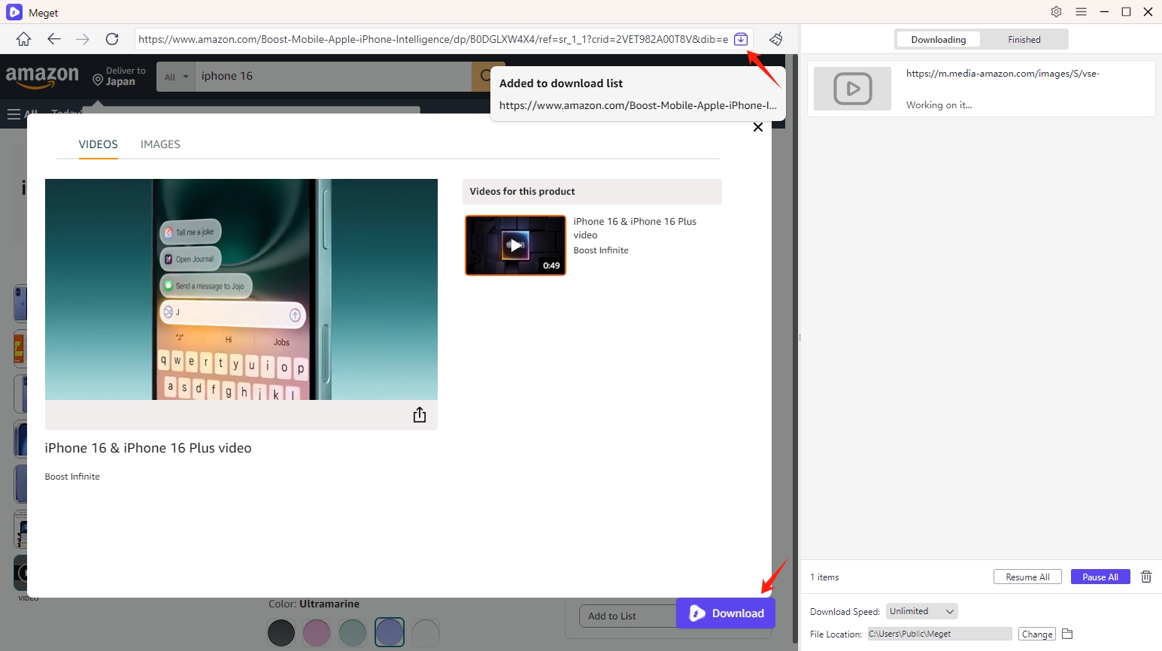Open the Download Speed Unlimited dropdown
The width and height of the screenshot is (1162, 651).
point(922,611)
